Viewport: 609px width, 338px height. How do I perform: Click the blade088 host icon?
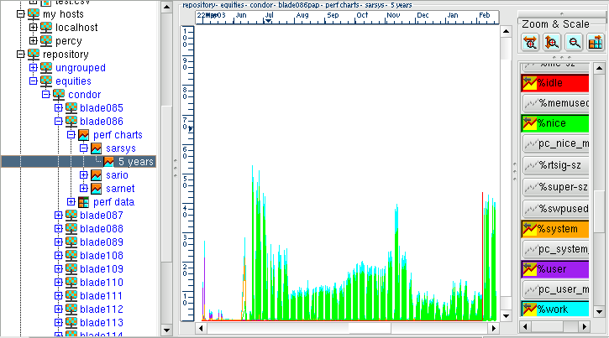point(71,229)
